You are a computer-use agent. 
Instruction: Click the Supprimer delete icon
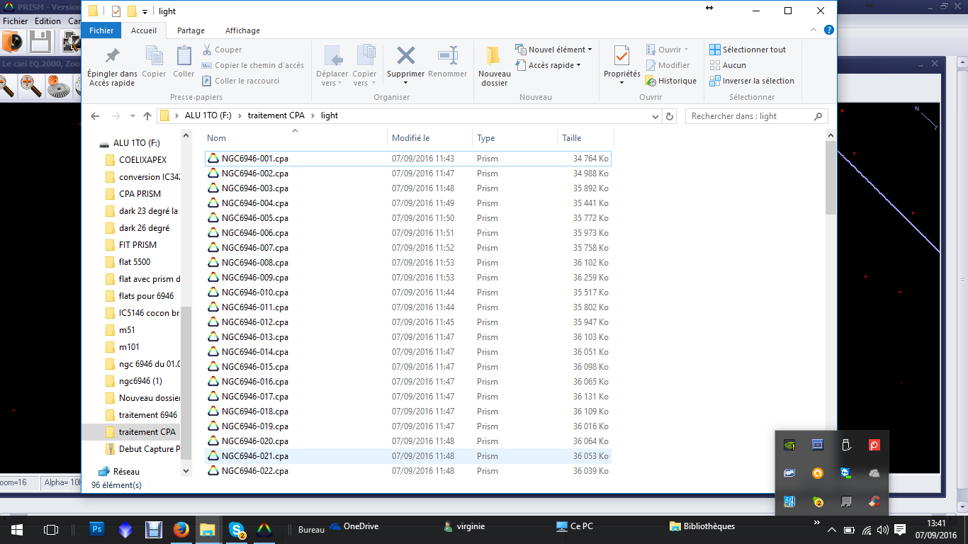(x=405, y=57)
